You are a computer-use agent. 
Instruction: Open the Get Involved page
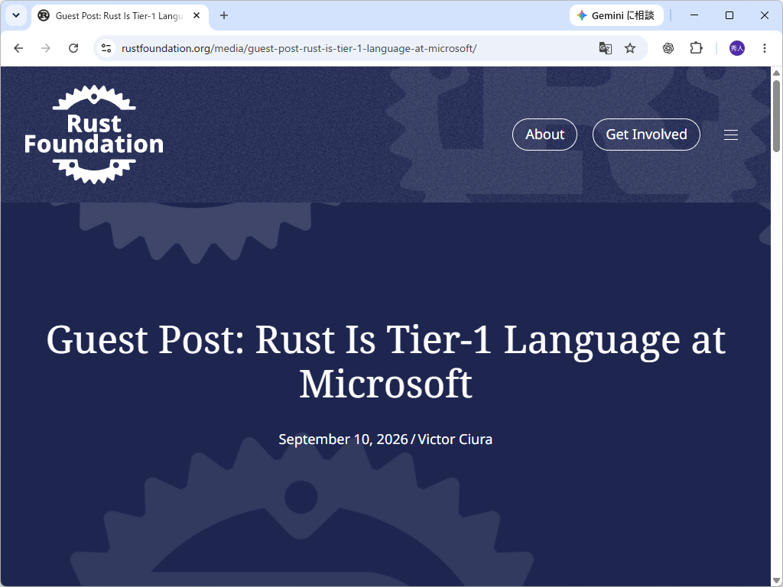point(646,135)
